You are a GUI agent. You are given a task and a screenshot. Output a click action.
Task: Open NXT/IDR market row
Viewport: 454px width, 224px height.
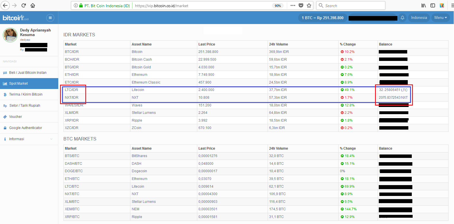(x=256, y=98)
